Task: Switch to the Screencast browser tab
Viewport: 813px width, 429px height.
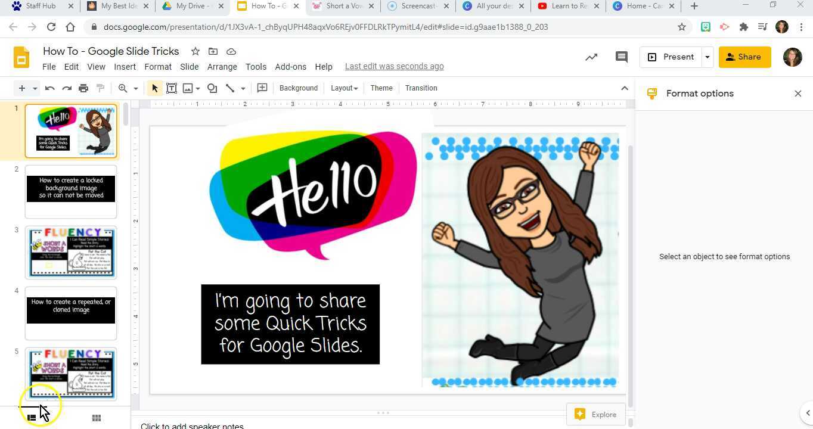Action: (x=417, y=5)
